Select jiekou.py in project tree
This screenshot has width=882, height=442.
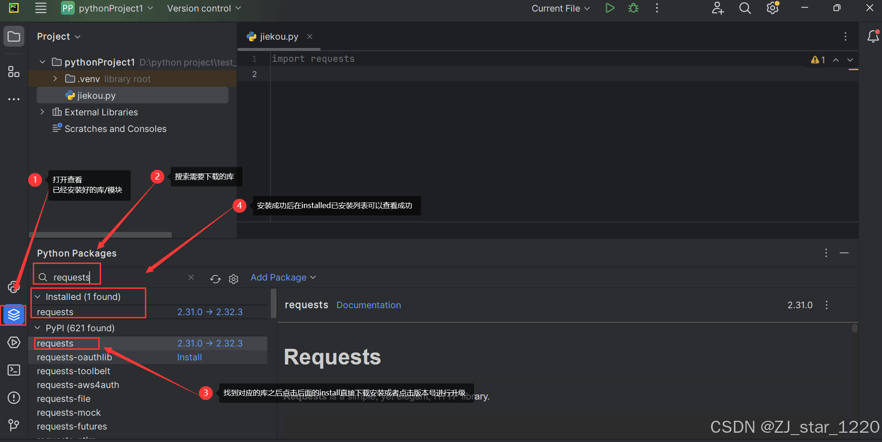tap(132, 95)
